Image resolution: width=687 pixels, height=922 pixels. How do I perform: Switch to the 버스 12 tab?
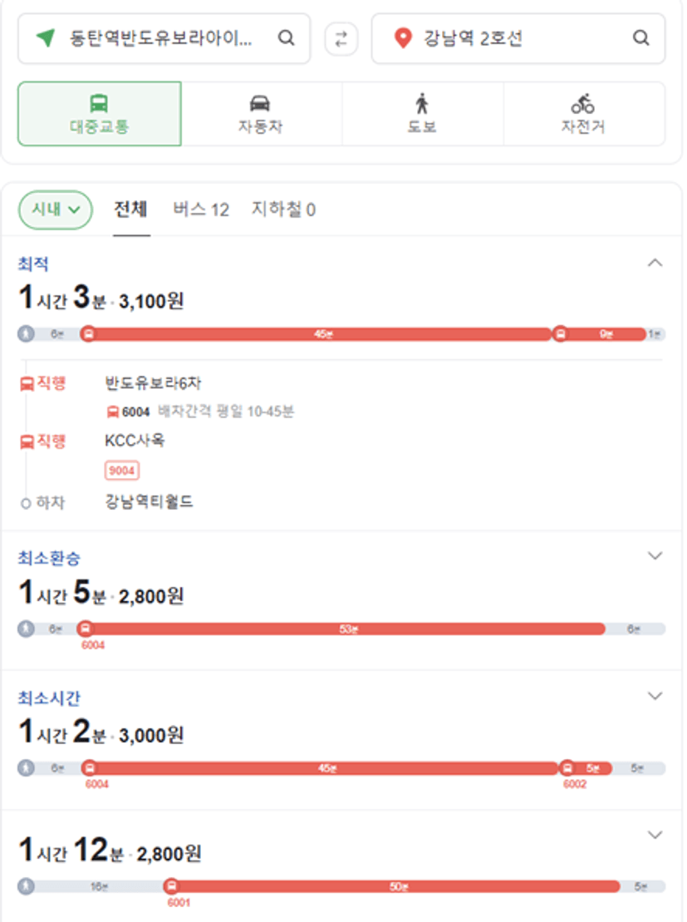(x=201, y=210)
